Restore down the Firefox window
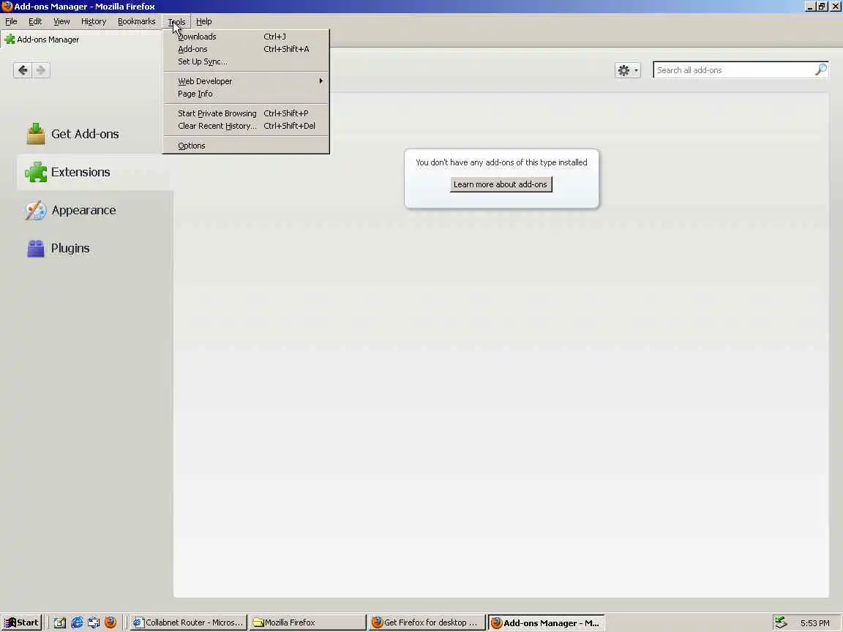This screenshot has height=632, width=843. pos(822,7)
